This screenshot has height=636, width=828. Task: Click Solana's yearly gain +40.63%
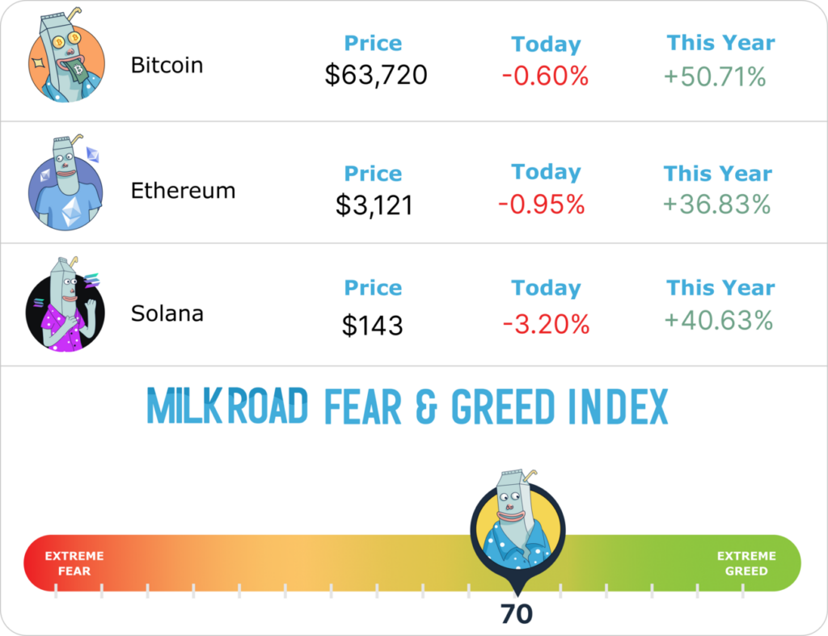pyautogui.click(x=719, y=321)
